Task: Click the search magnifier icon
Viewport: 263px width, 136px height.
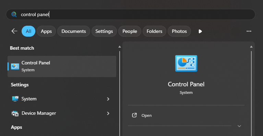Action: click(14, 14)
